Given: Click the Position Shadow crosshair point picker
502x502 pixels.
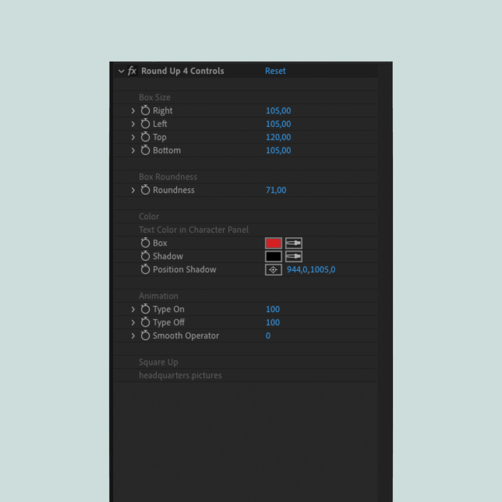Looking at the screenshot, I should 273,270.
